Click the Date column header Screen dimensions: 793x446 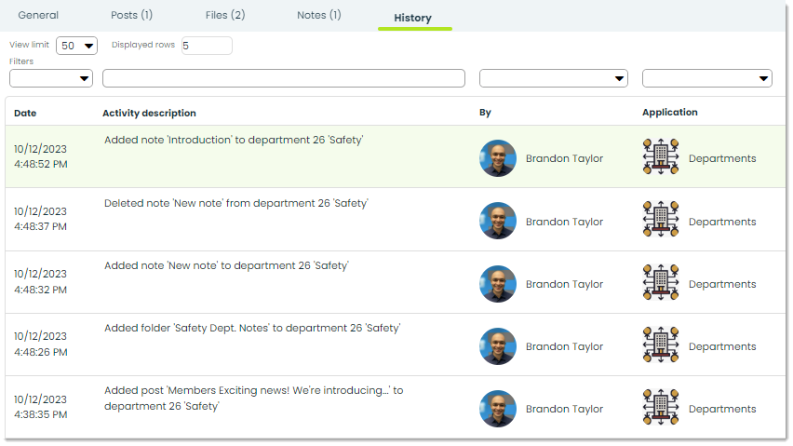pos(25,114)
